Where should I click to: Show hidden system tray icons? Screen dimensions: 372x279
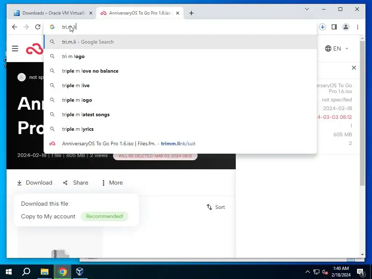307,272
